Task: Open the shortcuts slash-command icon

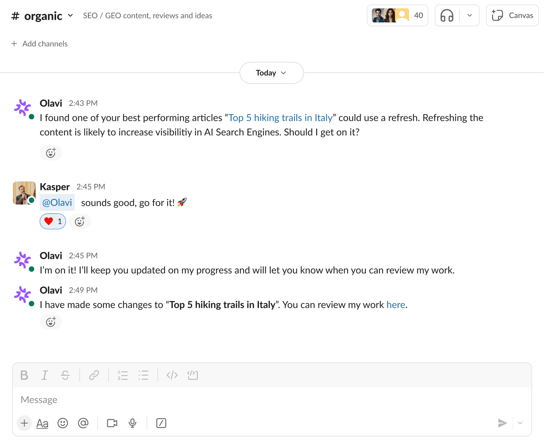Action: [161, 423]
